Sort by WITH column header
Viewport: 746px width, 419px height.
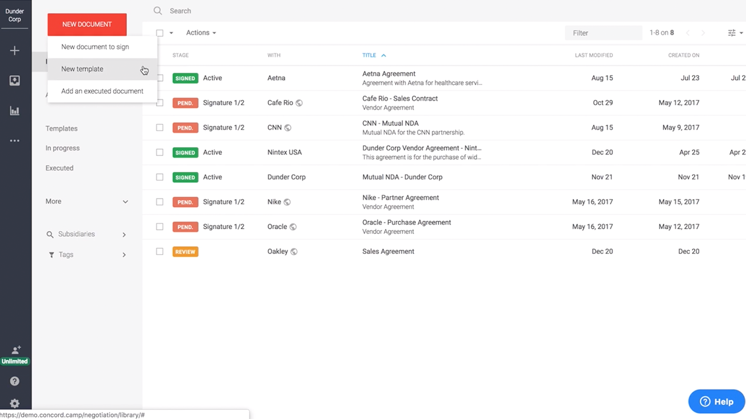coord(274,55)
